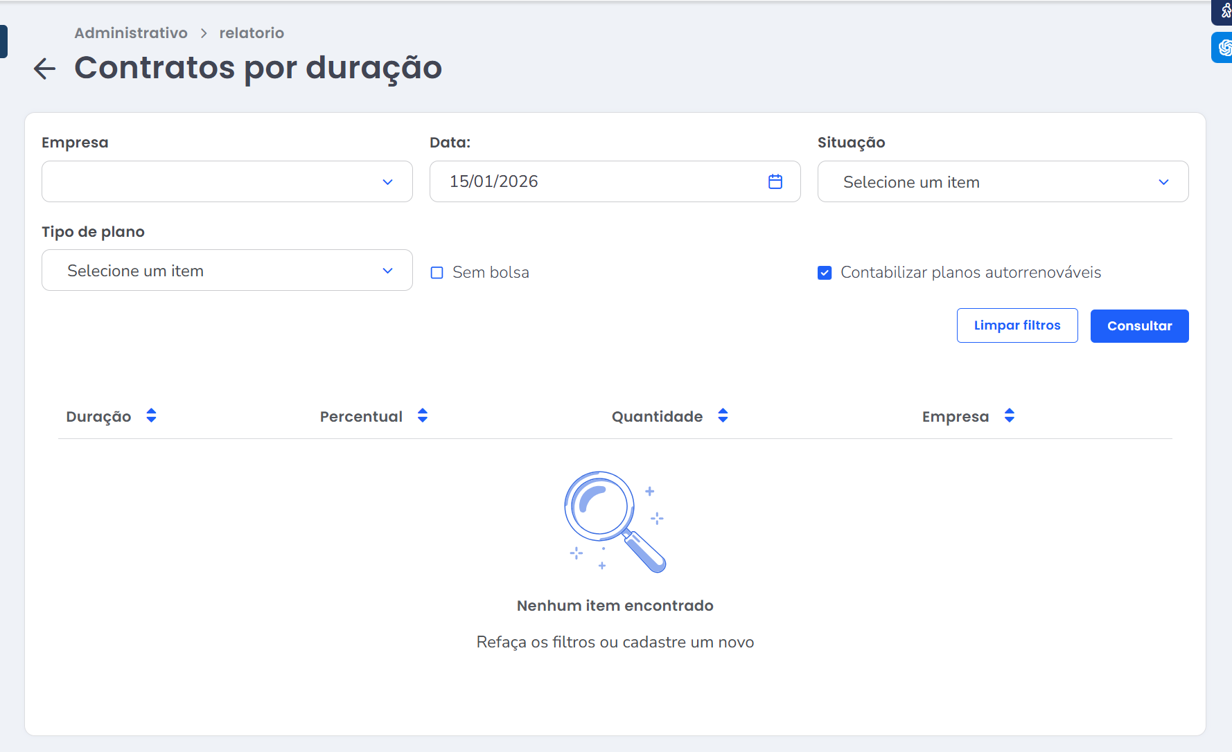Click Limpar filtros button

pyautogui.click(x=1017, y=325)
